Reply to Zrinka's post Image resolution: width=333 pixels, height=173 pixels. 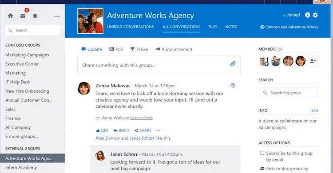coord(121,130)
